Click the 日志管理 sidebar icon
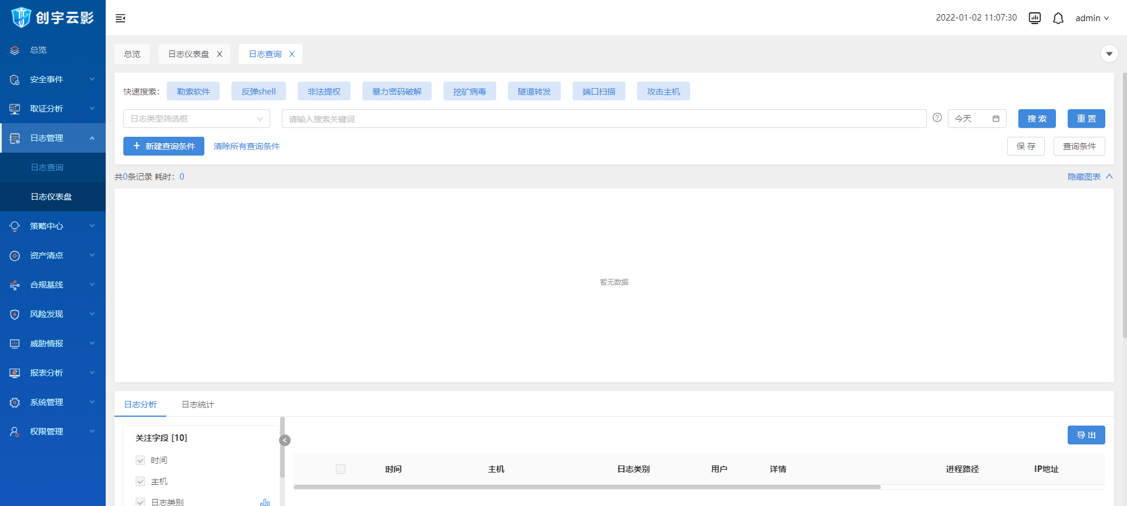 [15, 139]
